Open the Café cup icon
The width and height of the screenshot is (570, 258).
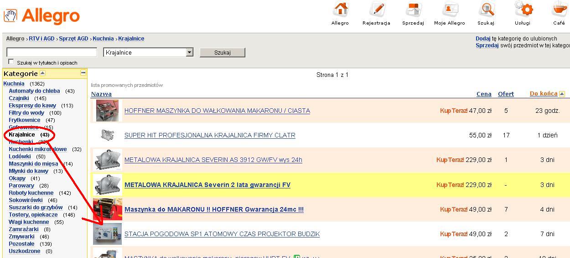pos(559,9)
